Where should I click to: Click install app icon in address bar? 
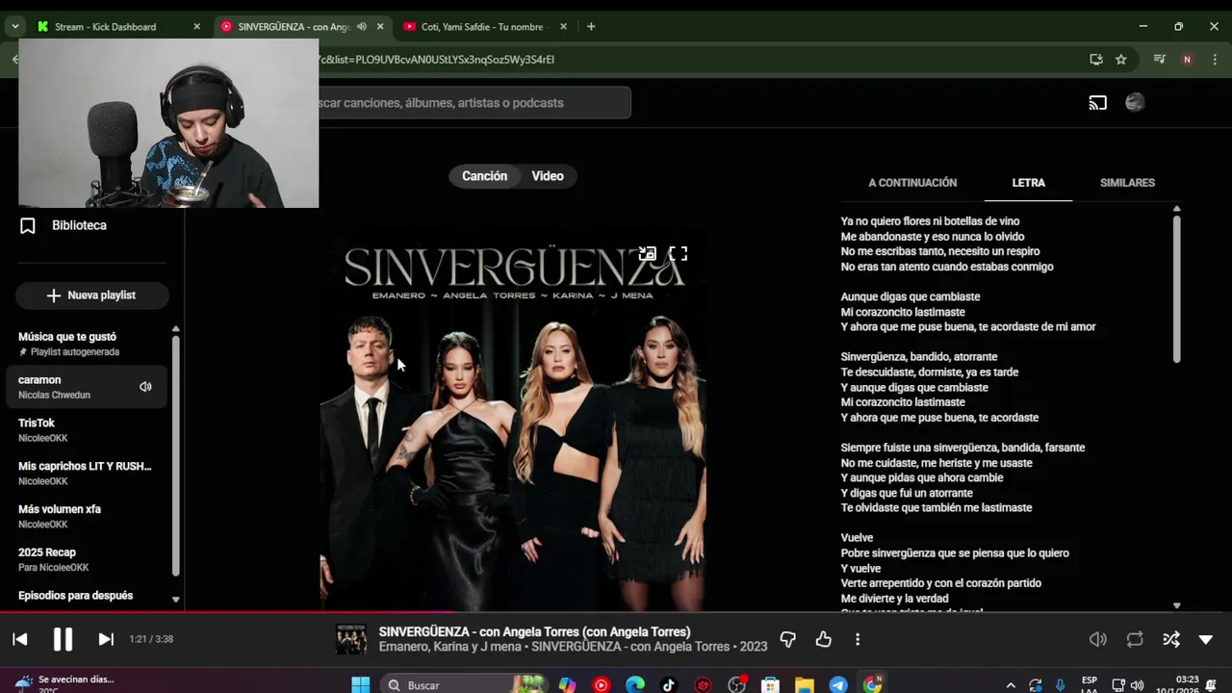1096,60
